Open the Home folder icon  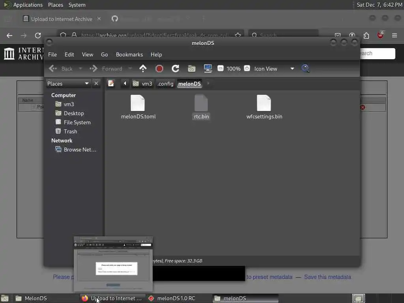point(192,69)
